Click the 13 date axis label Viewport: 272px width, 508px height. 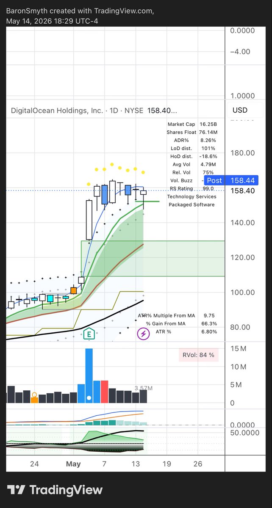tap(136, 464)
